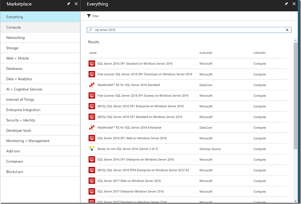Screen dimensions: 301x204
Task: Click MaxParallel R2 SQL Server 2016 Enterprise icon
Action: click(x=92, y=127)
